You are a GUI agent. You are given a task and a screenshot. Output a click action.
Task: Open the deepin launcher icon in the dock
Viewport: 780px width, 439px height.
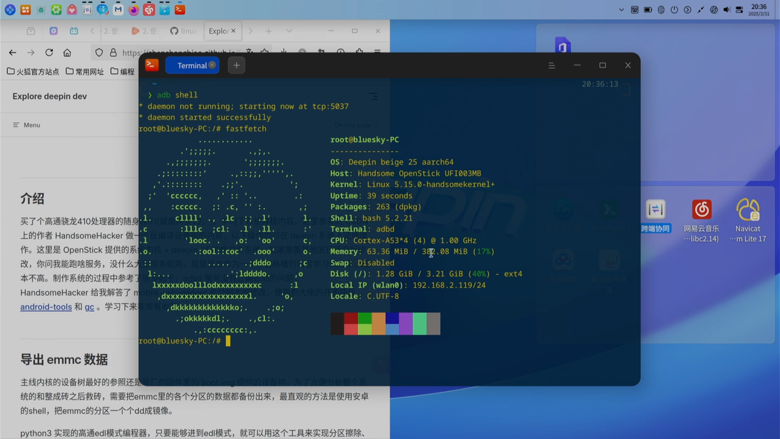(10, 10)
